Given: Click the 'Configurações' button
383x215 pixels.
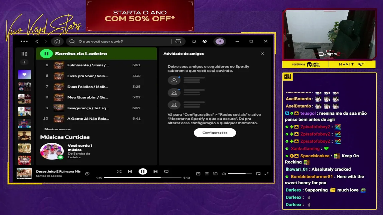Looking at the screenshot, I should click(x=215, y=133).
